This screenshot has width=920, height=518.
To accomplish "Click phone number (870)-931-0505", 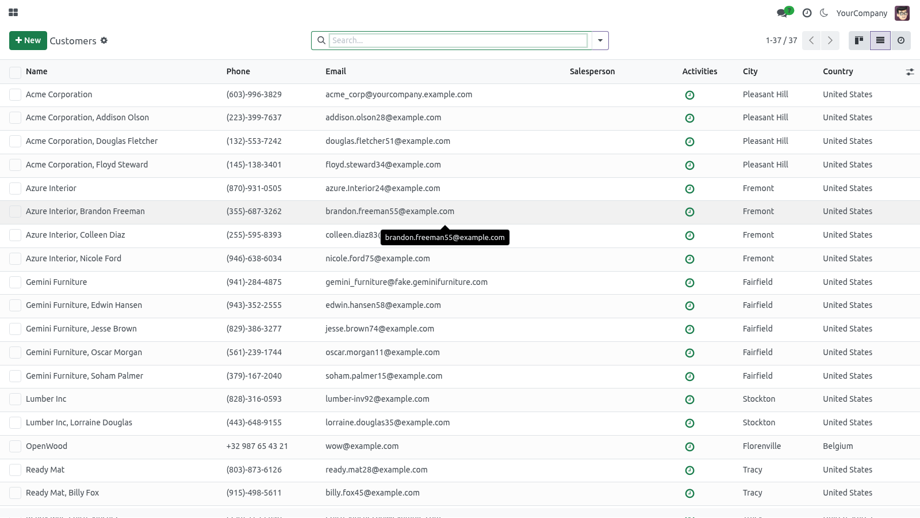I will (254, 188).
